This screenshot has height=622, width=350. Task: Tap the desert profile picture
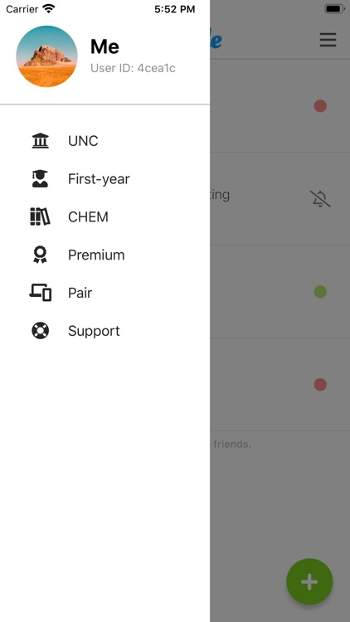(x=46, y=56)
